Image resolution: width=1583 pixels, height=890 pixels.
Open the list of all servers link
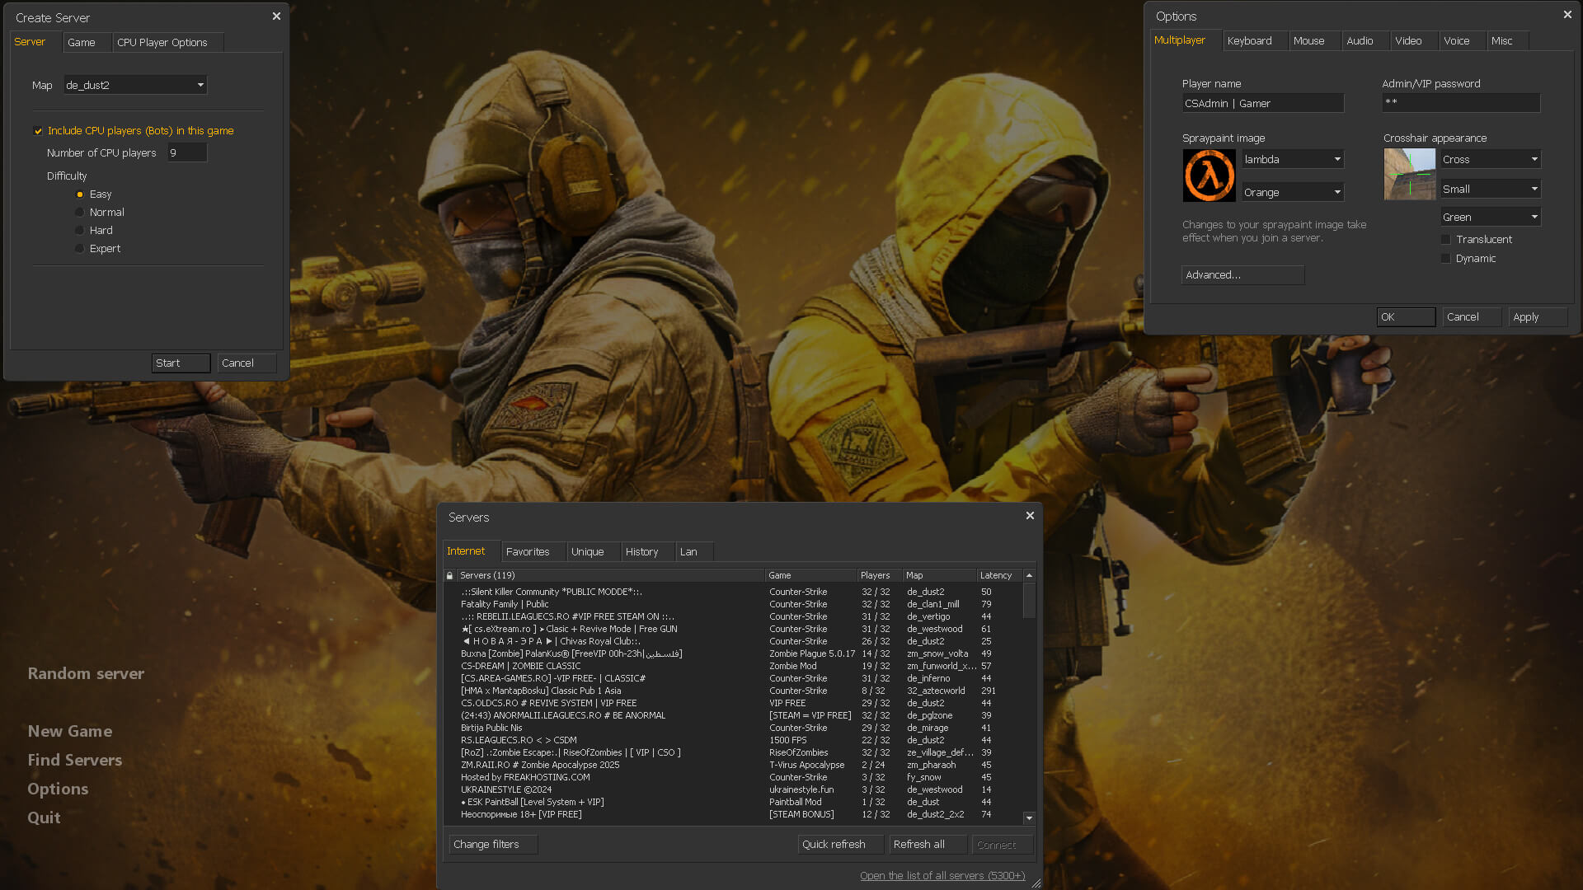pos(942,876)
